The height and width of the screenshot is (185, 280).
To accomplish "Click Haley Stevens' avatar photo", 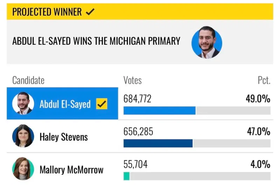I will (23, 136).
